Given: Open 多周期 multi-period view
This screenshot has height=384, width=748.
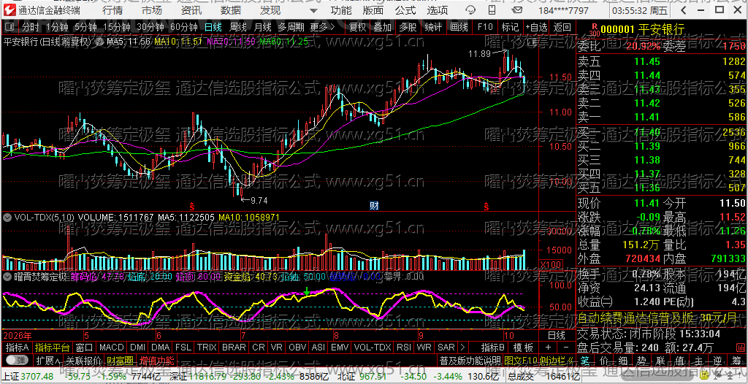Looking at the screenshot, I should click(291, 27).
